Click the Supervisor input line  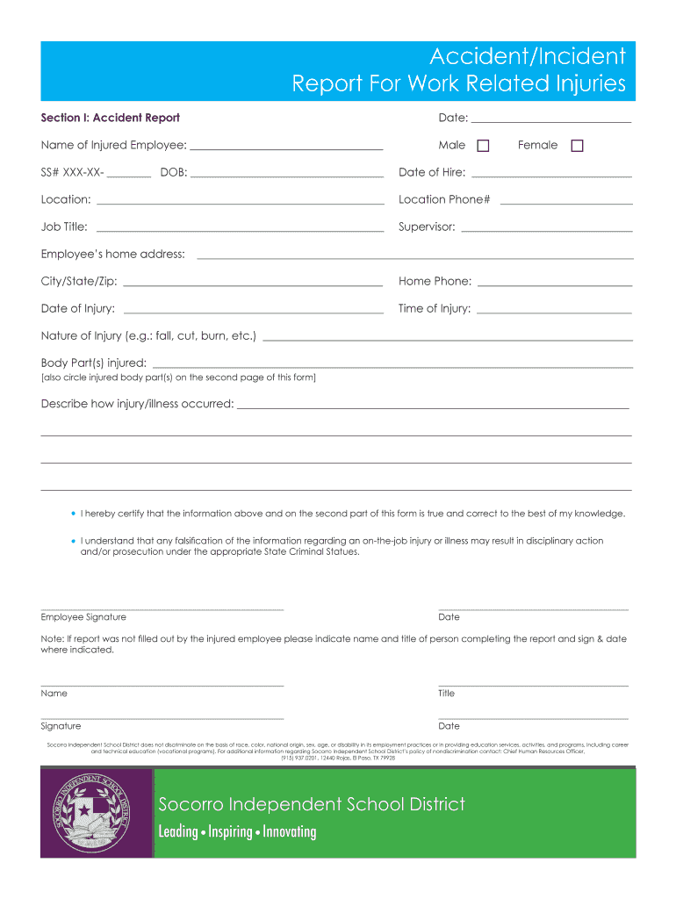pyautogui.click(x=546, y=227)
